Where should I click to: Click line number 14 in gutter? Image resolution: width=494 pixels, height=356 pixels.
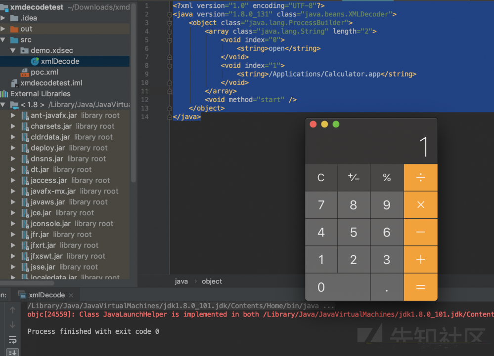[x=144, y=117]
